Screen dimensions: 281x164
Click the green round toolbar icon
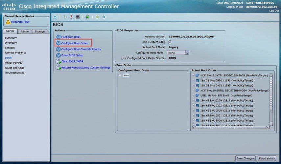tap(87, 17)
